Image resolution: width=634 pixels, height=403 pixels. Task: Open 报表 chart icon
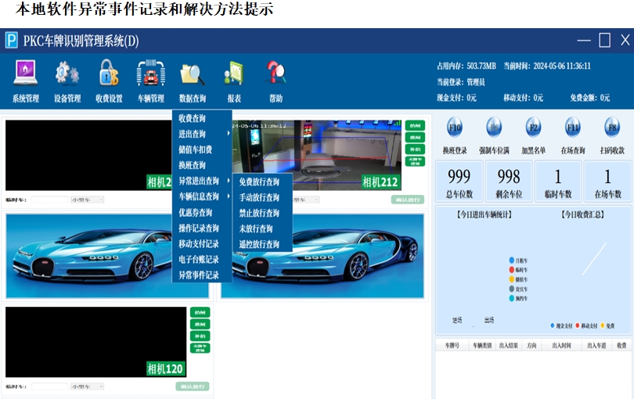tap(234, 73)
